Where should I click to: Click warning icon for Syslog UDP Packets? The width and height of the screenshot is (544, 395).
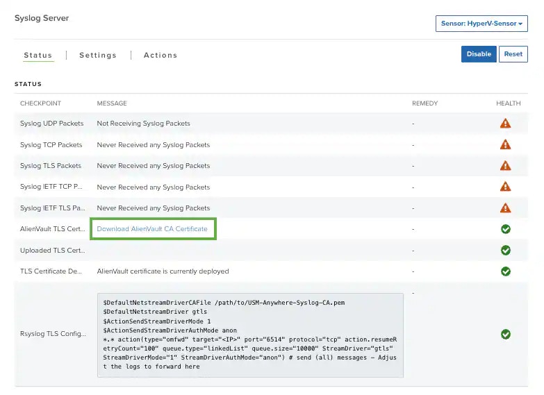pos(506,124)
